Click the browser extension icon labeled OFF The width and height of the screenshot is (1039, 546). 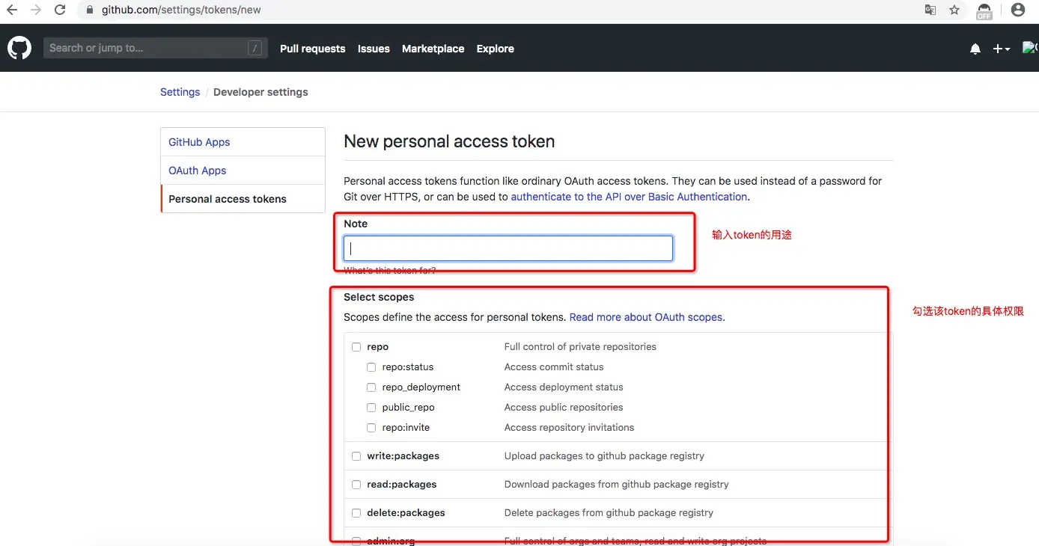click(x=984, y=10)
